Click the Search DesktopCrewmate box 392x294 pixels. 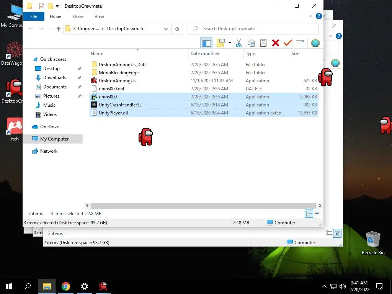253,29
